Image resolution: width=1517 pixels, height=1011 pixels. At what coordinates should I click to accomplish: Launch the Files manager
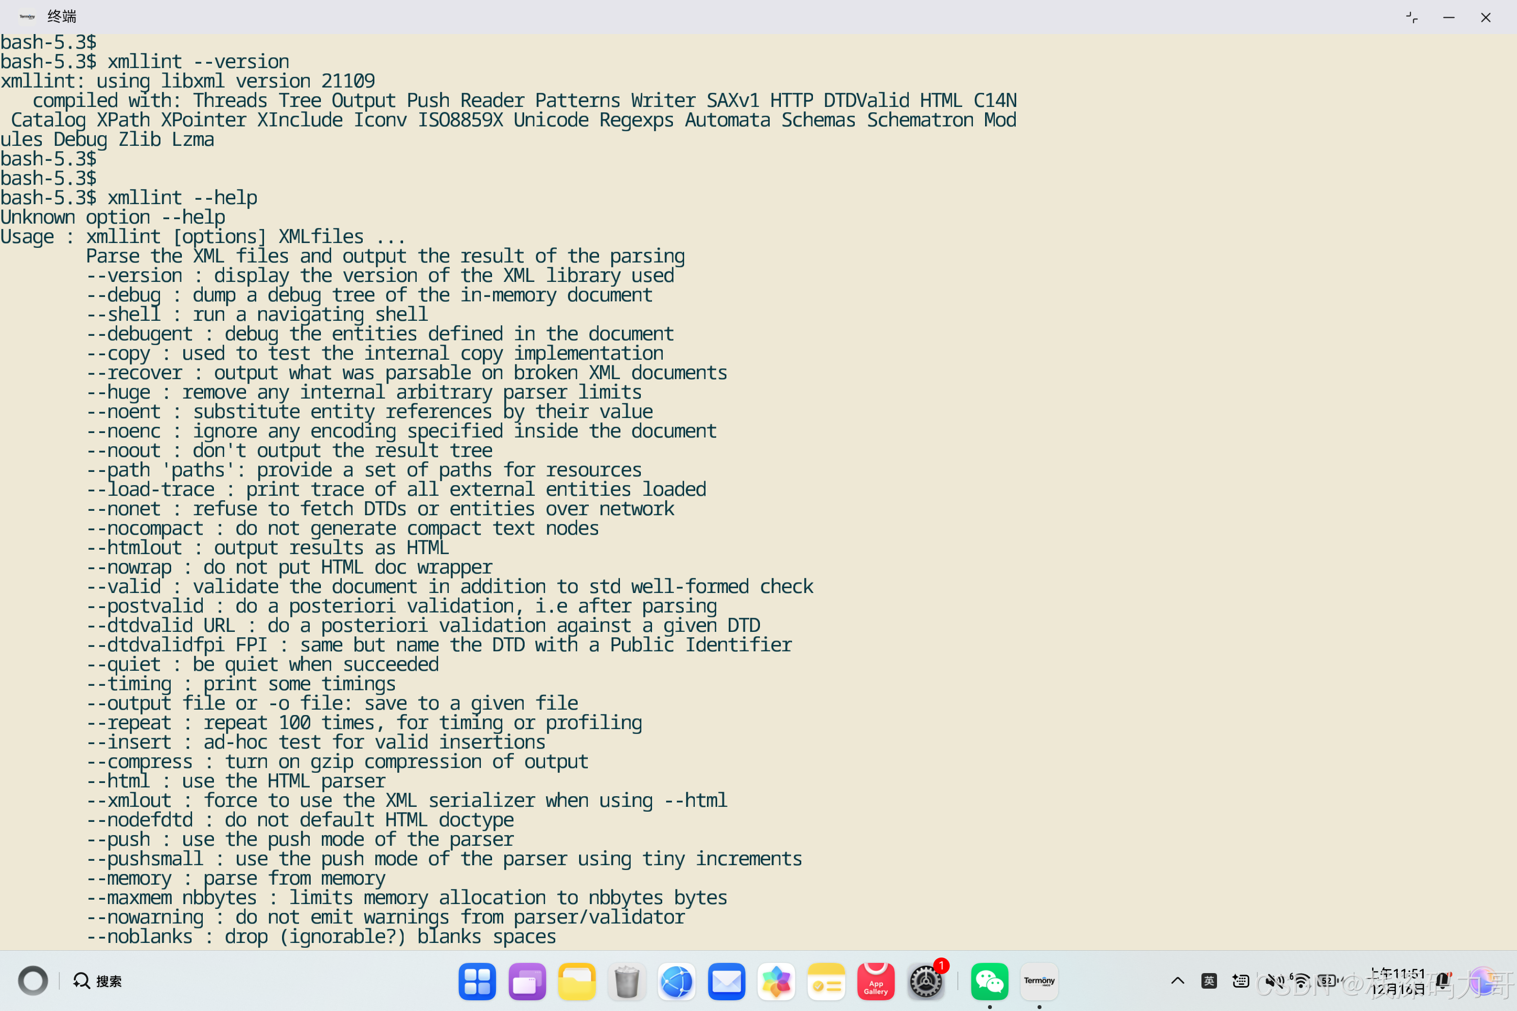(577, 981)
